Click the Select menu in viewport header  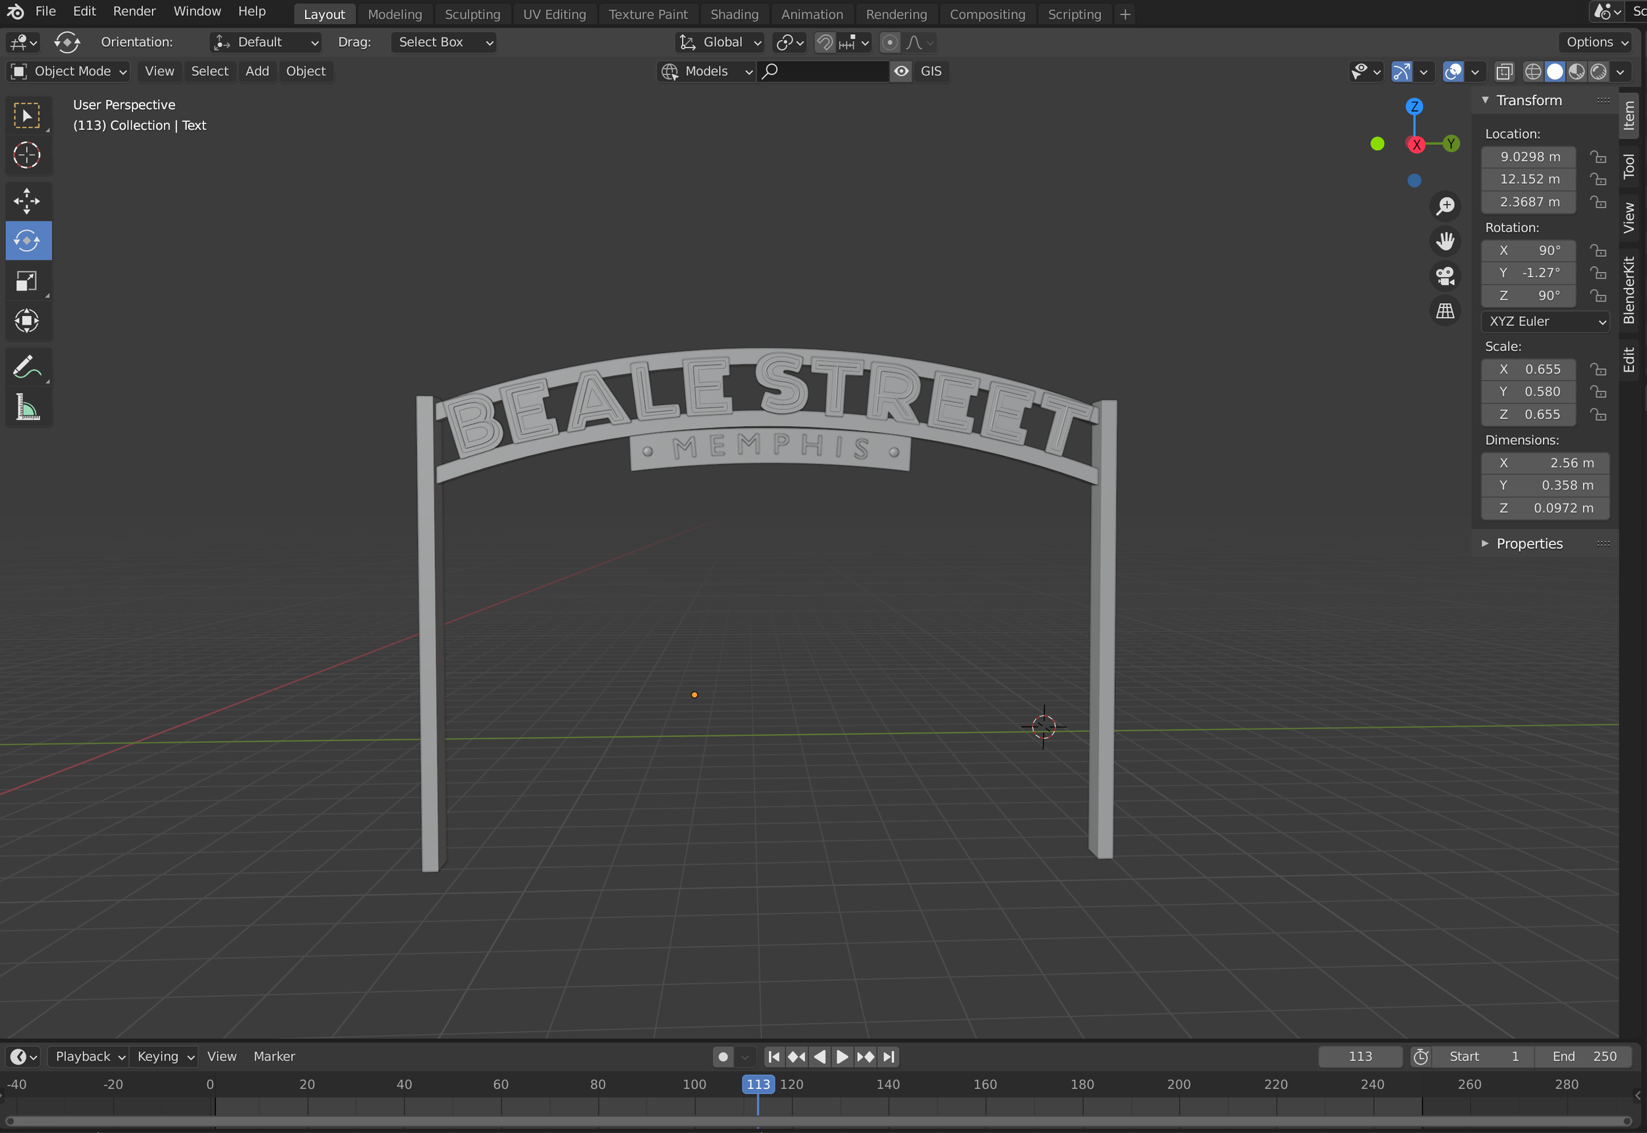click(209, 71)
